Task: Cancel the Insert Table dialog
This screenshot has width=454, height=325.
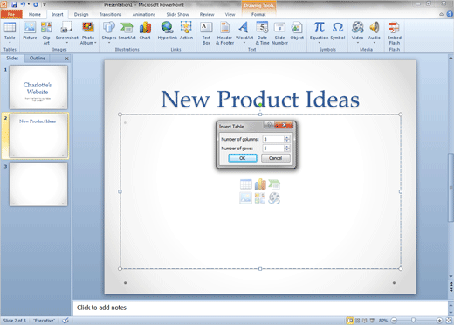Action: click(x=275, y=158)
